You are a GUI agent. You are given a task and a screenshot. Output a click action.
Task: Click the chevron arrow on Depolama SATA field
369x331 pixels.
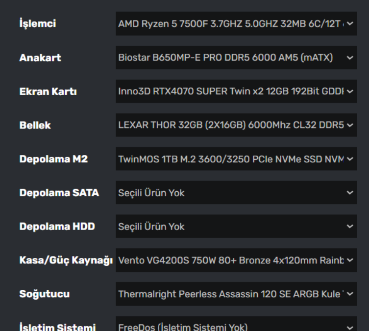coord(349,193)
